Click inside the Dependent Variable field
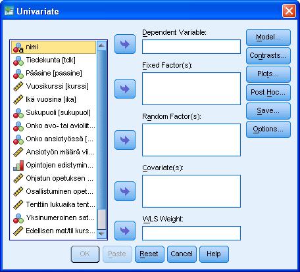The image size is (300, 272). coord(191,47)
